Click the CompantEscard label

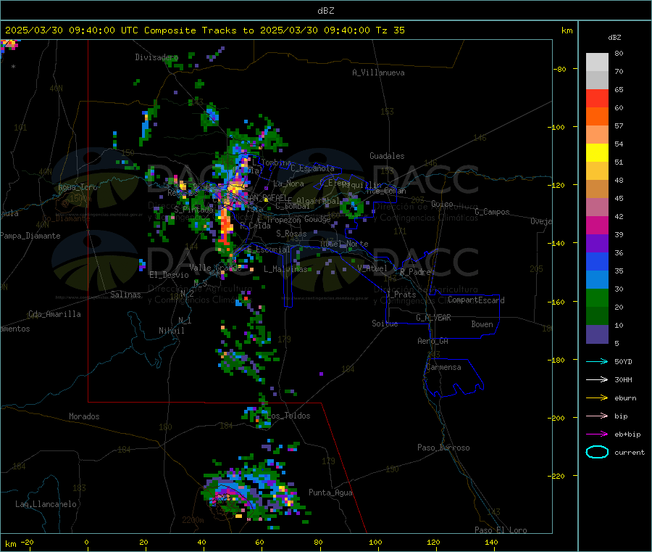pyautogui.click(x=476, y=300)
